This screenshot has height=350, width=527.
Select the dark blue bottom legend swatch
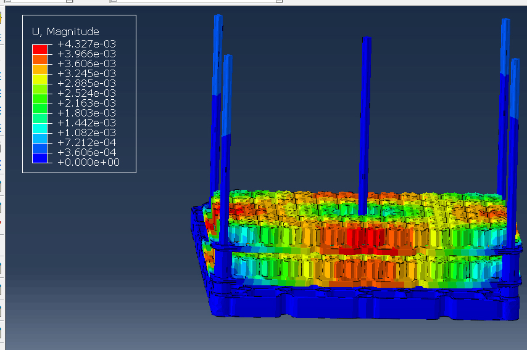click(x=39, y=158)
